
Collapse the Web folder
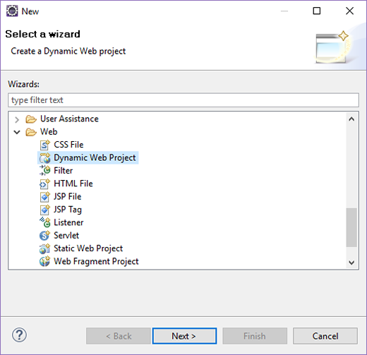[17, 132]
